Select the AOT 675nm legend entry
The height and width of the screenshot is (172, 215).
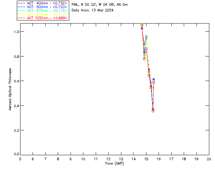pos(43,10)
